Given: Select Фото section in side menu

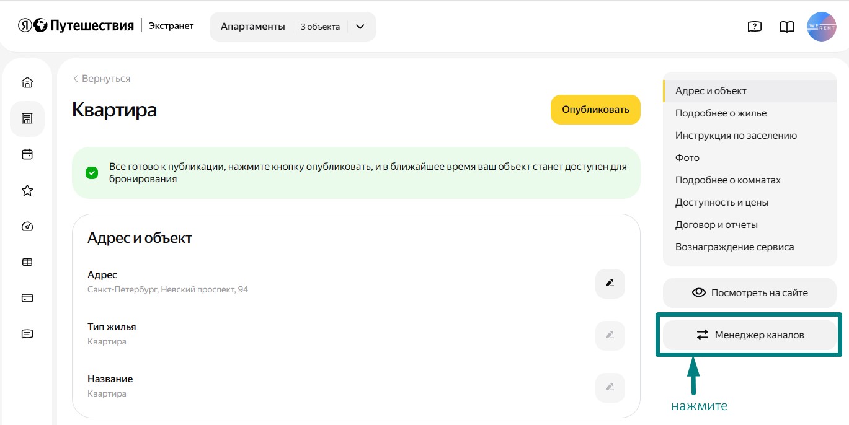Looking at the screenshot, I should coord(687,158).
